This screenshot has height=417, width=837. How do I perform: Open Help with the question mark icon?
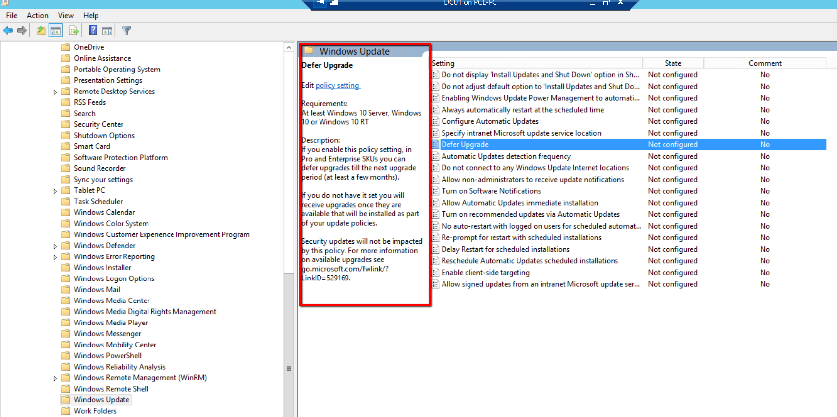[93, 31]
